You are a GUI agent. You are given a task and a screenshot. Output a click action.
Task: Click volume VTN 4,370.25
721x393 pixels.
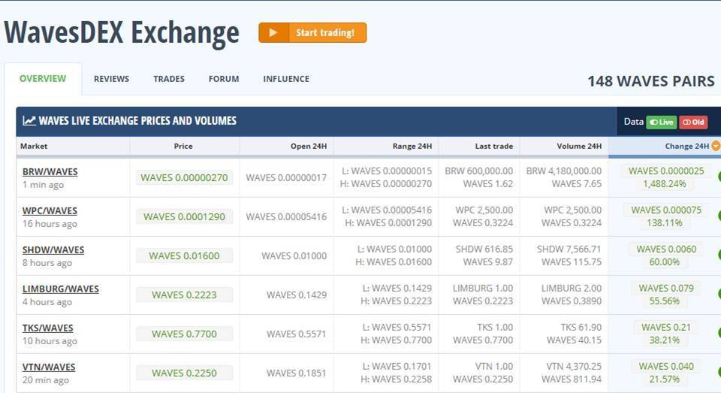click(574, 367)
